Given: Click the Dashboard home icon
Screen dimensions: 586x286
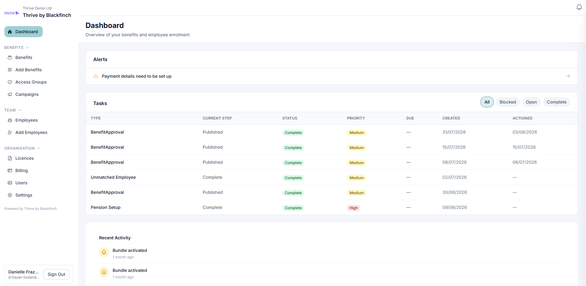Looking at the screenshot, I should (10, 32).
